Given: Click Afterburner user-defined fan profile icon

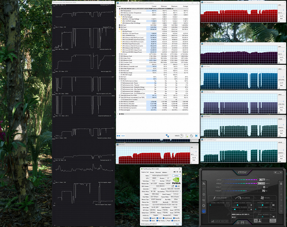Looking at the screenshot, I should coord(260,221).
